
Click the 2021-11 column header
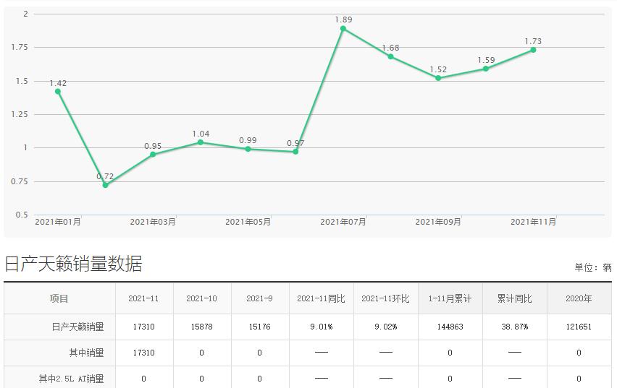coord(143,298)
